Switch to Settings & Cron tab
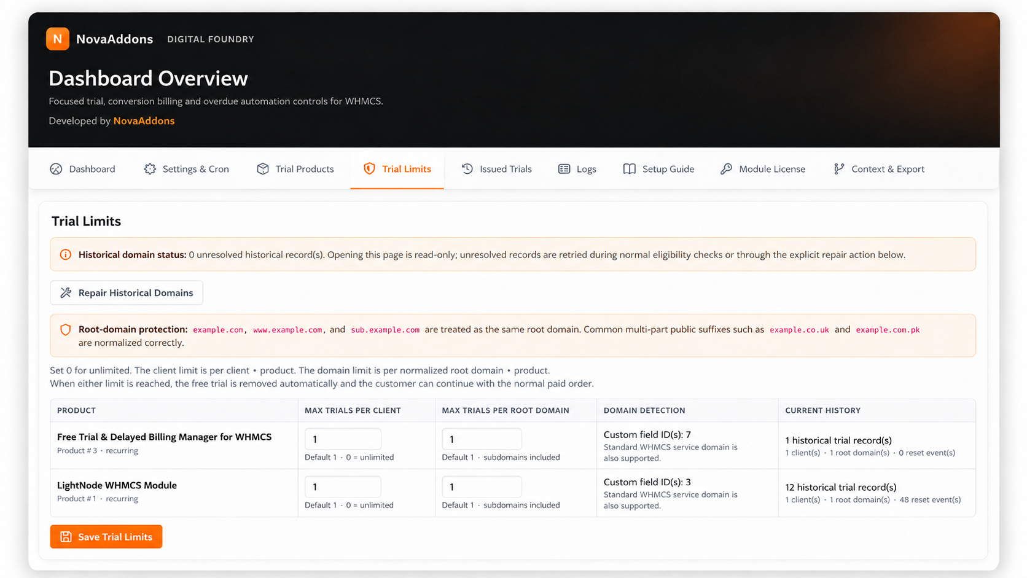Image resolution: width=1027 pixels, height=578 pixels. click(x=187, y=169)
